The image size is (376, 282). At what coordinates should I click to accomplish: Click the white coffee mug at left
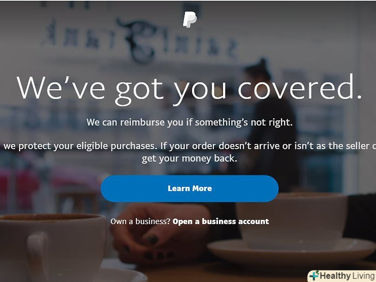click(x=52, y=248)
